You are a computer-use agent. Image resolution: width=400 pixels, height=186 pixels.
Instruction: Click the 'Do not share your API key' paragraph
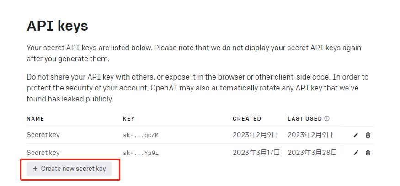pos(197,88)
